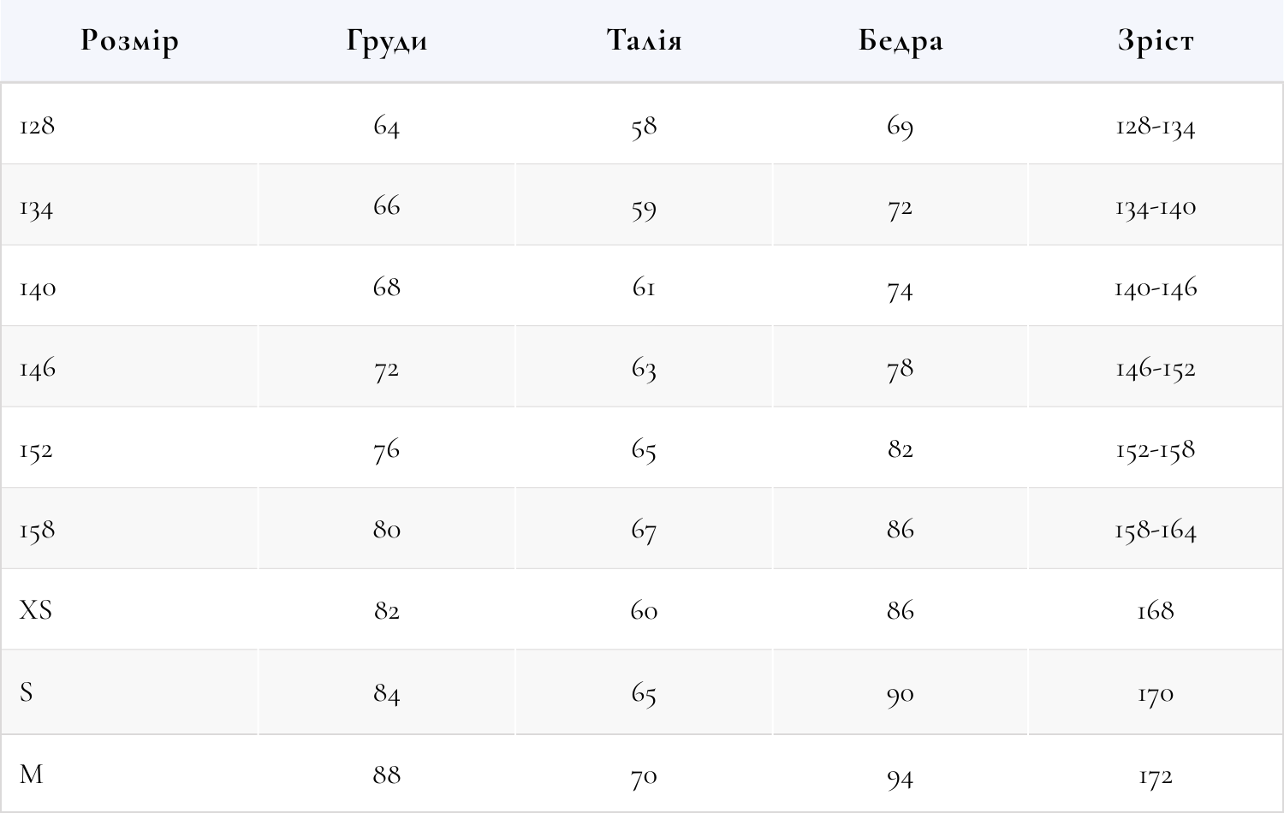Click the 128-134 height cell
This screenshot has width=1284, height=813.
1156,126
